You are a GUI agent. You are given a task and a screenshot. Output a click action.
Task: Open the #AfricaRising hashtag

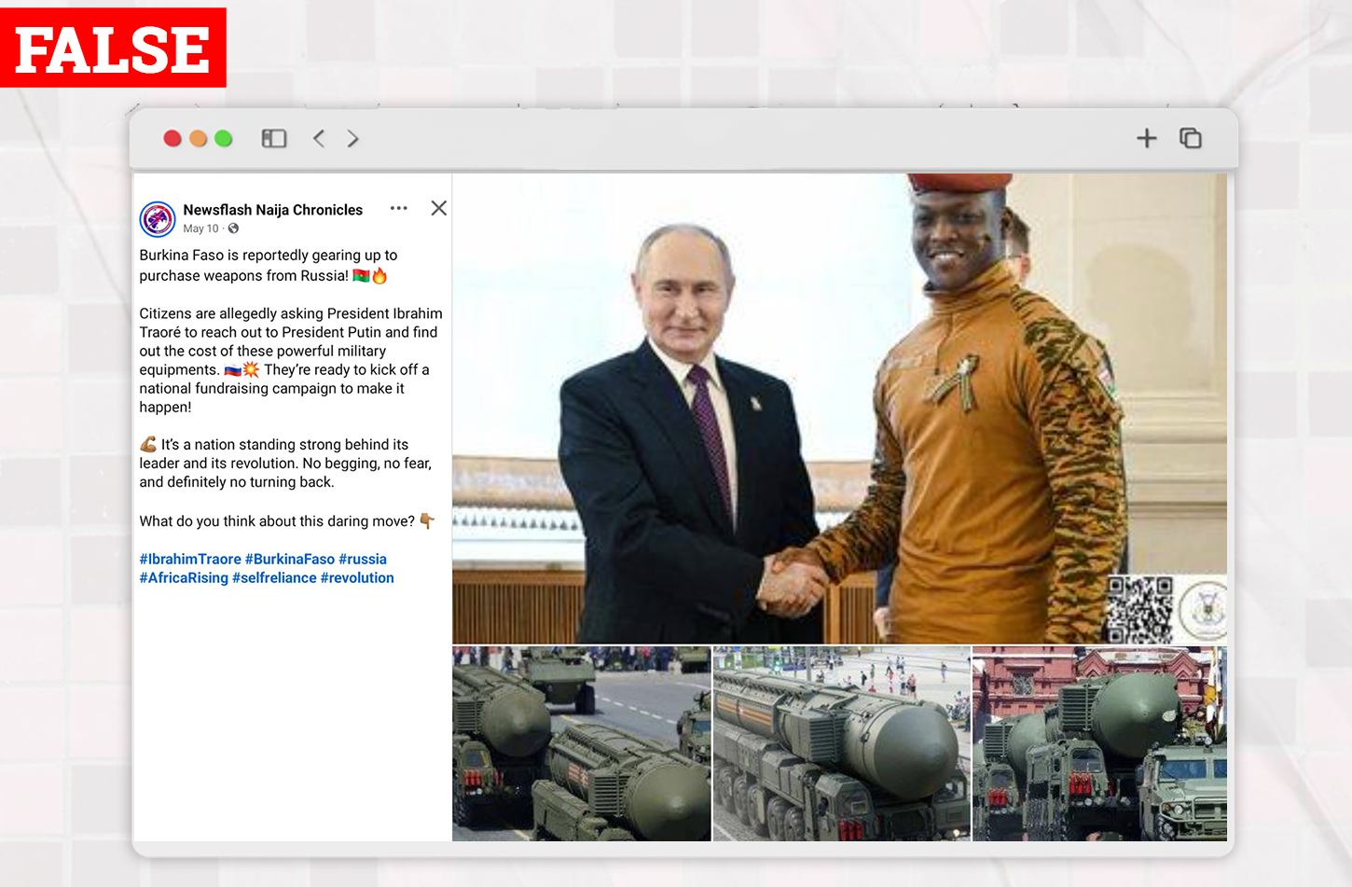tap(184, 577)
